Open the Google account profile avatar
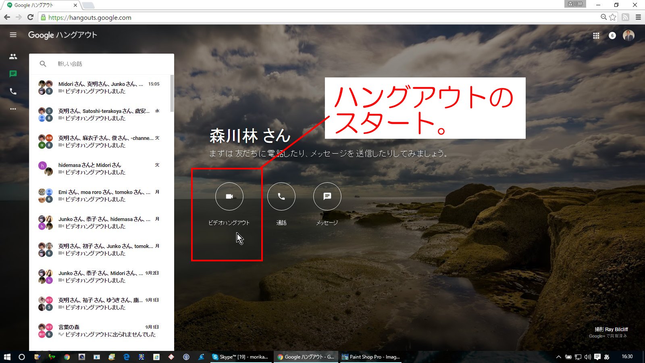645x363 pixels. 628,35
